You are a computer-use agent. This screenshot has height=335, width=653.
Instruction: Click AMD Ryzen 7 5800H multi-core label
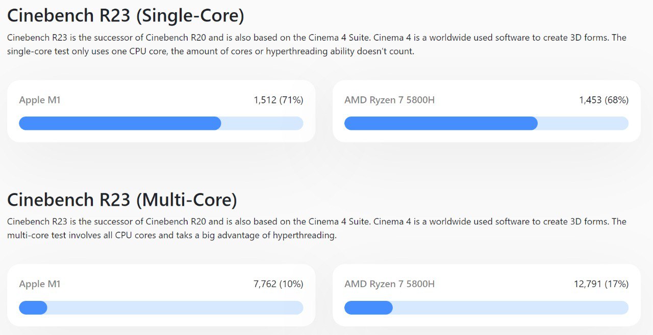point(389,284)
